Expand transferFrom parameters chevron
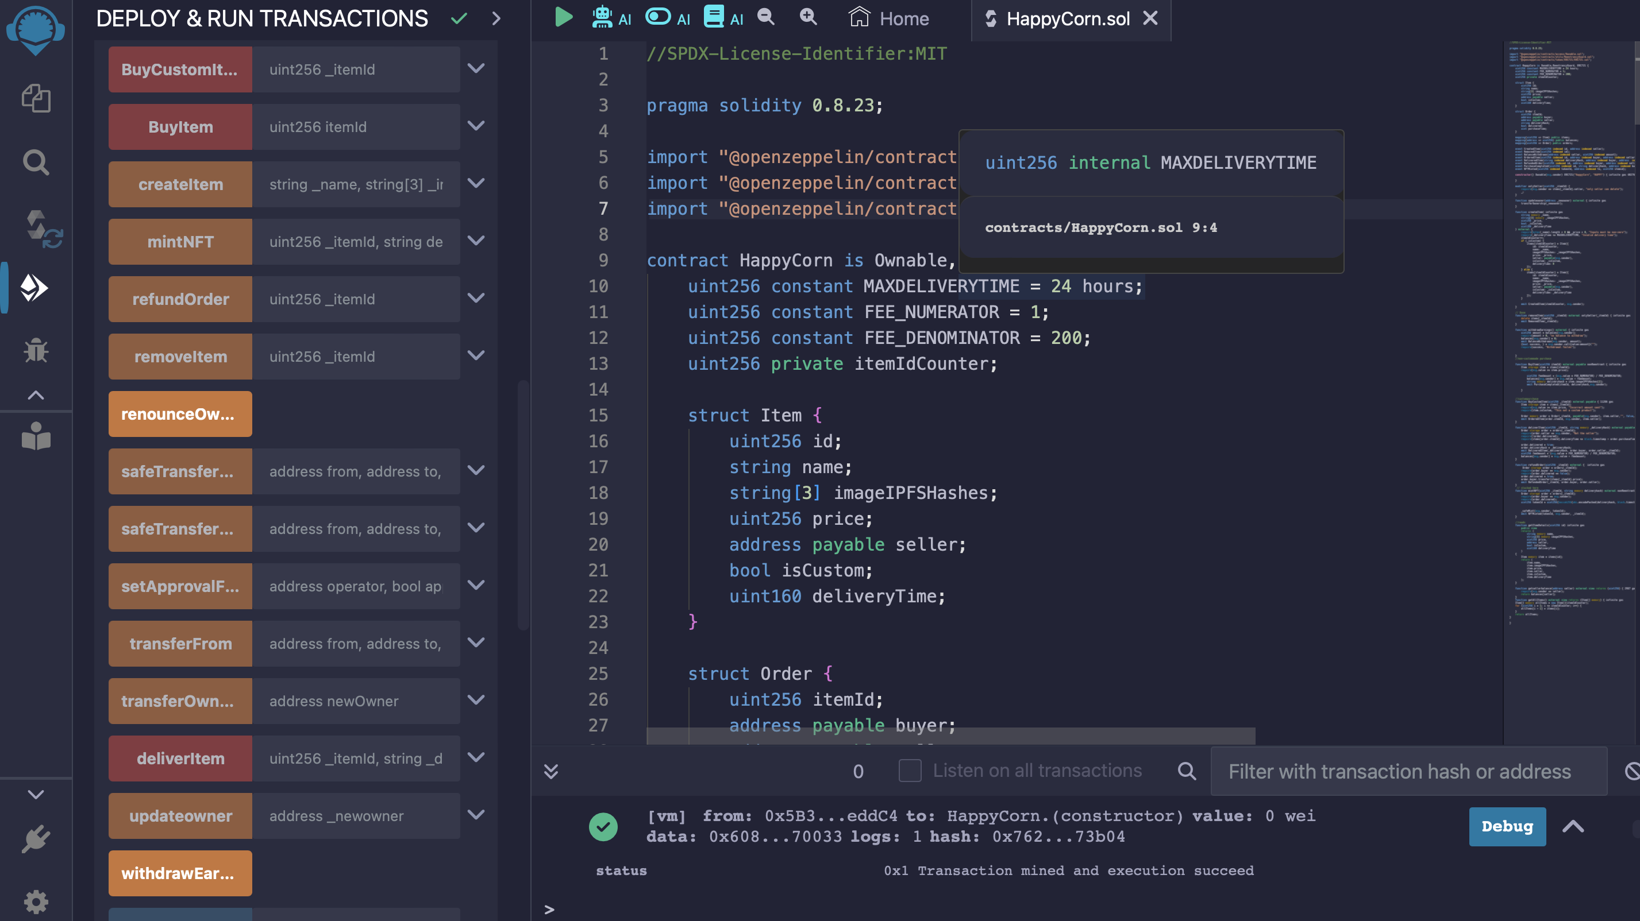The height and width of the screenshot is (921, 1640). click(476, 643)
